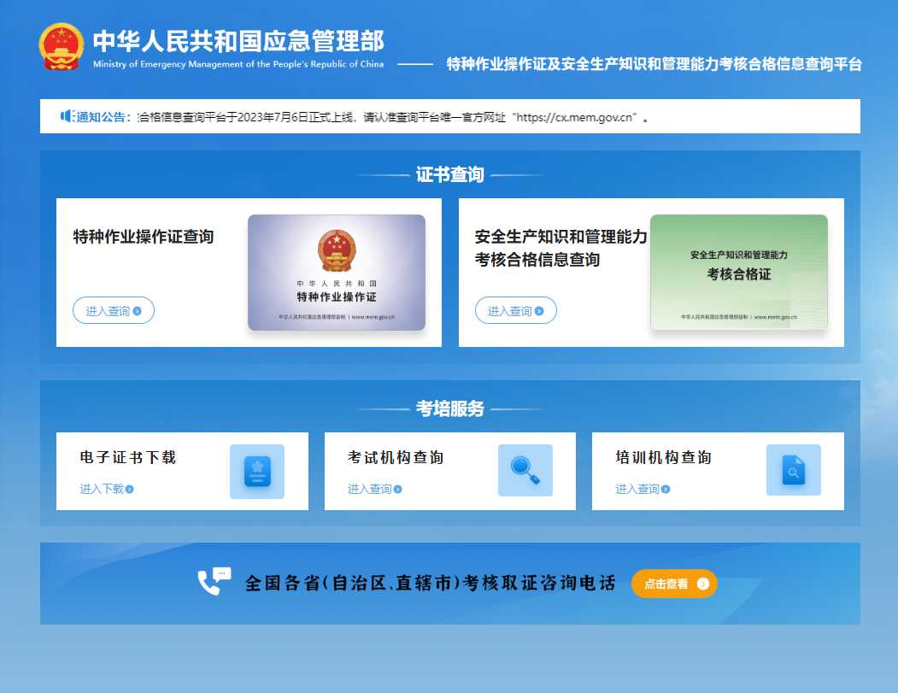This screenshot has height=693, width=898.
Task: Click the green 考核合格证 card image
Action: click(739, 273)
